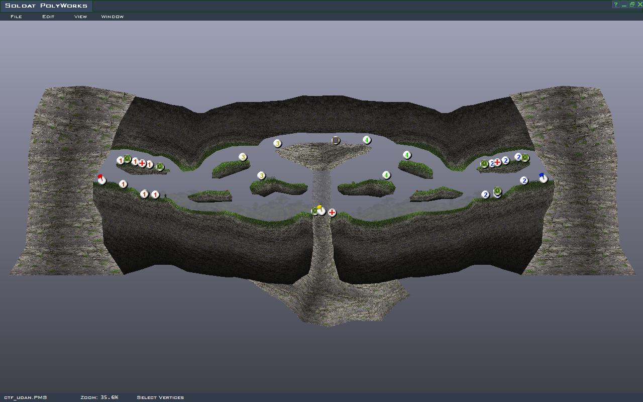Select the medkit on the upper-left ledge
This screenshot has height=402, width=643.
[142, 163]
